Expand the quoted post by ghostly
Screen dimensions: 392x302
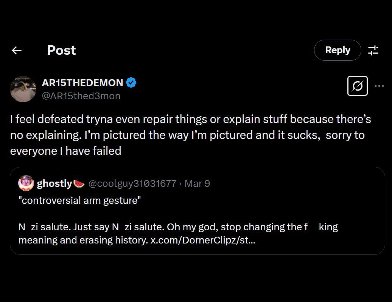point(197,210)
